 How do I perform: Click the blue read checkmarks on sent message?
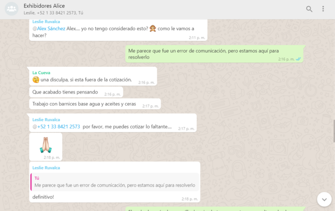coord(298,59)
